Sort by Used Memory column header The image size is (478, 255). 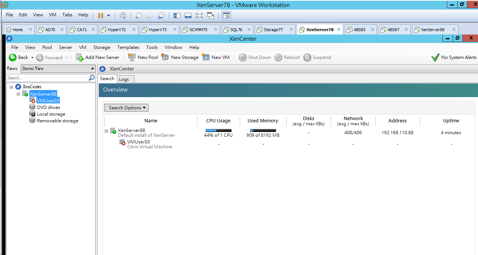[263, 121]
